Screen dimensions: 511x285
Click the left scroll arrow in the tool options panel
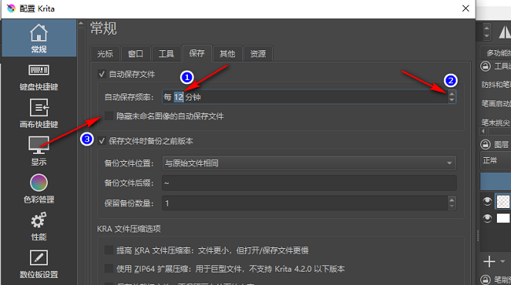click(483, 131)
